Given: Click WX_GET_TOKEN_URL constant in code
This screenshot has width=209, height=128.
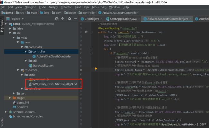Looking at the screenshot, I should (168, 62).
